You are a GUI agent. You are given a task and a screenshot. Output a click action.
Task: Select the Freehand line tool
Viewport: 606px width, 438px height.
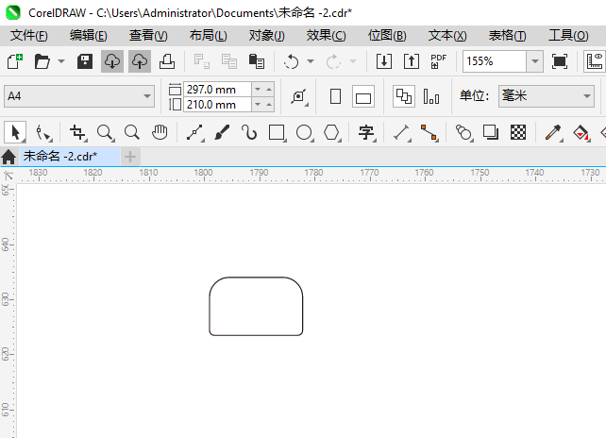(195, 132)
